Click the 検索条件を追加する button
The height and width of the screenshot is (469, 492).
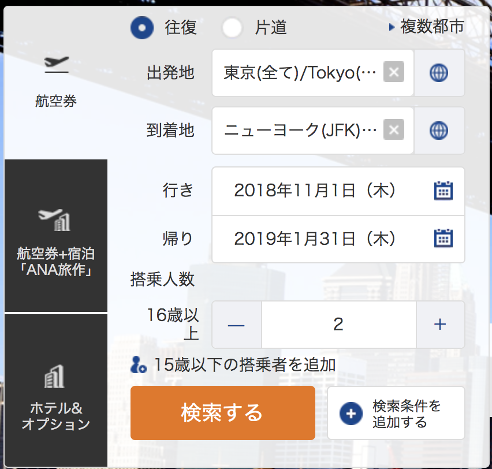coord(396,413)
